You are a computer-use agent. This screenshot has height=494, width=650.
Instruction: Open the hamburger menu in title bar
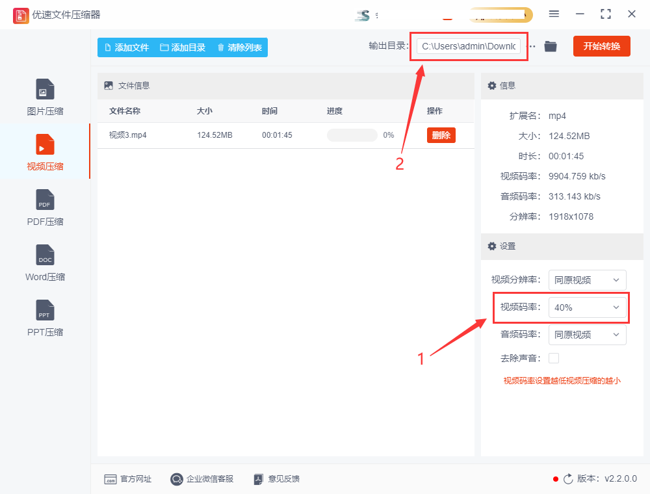tap(554, 14)
